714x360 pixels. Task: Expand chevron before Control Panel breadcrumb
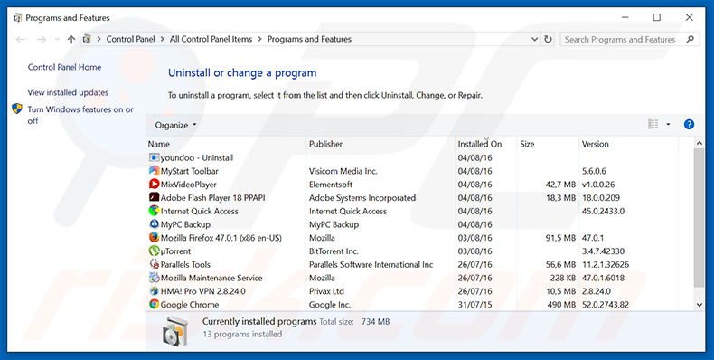[x=99, y=39]
